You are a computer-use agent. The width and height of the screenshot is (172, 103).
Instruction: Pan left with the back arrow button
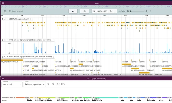73,11
